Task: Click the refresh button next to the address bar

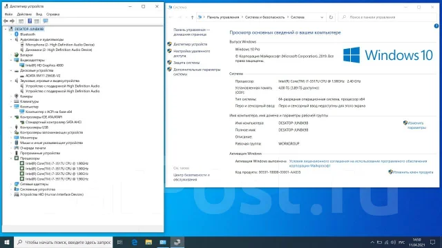Action: [331, 17]
